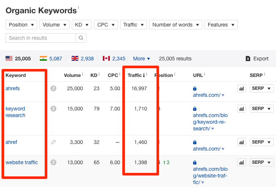Sort by the Traffic column header
This screenshot has height=187, width=276.
[x=136, y=75]
